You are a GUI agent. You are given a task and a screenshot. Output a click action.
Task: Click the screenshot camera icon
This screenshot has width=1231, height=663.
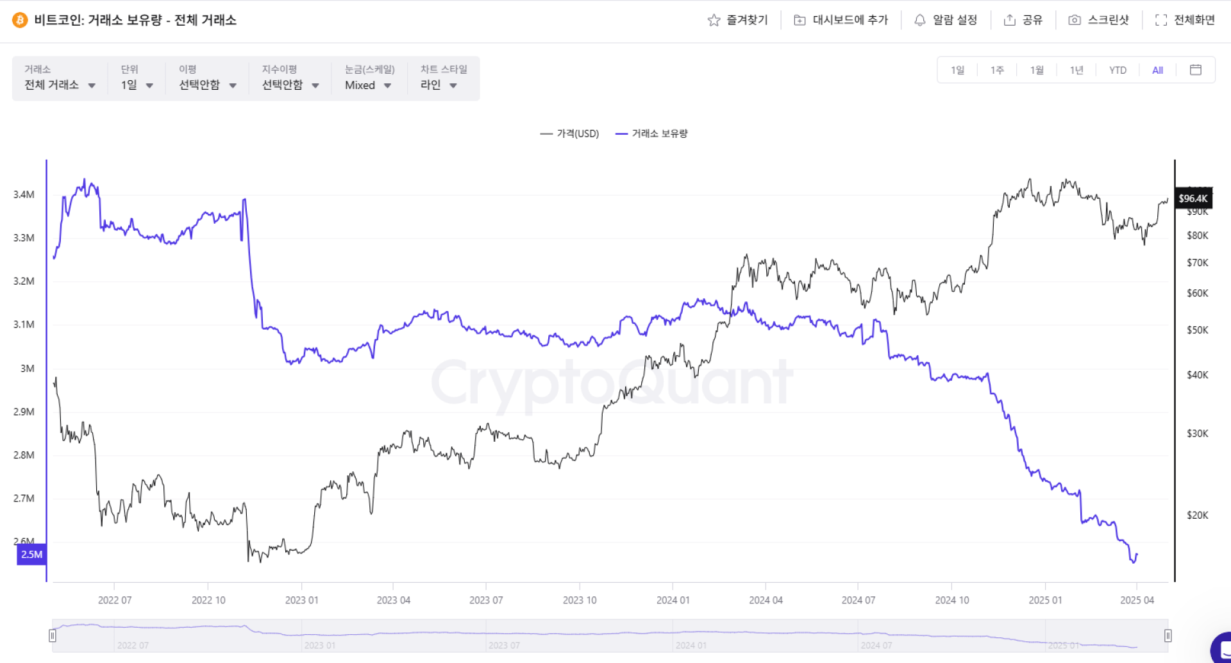point(1074,21)
